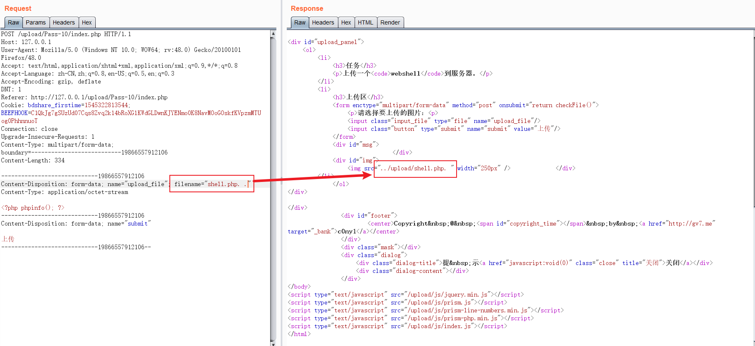Screen dimensions: 755x346
Task: Click the Response panel title
Action: coord(307,8)
